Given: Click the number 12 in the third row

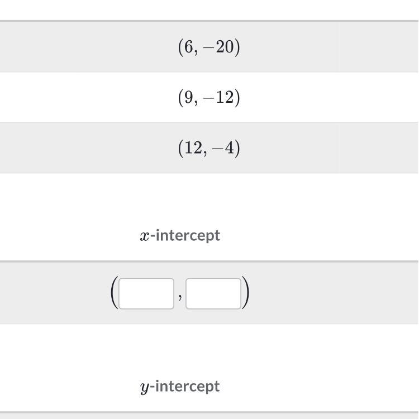Looking at the screenshot, I should [x=192, y=148].
